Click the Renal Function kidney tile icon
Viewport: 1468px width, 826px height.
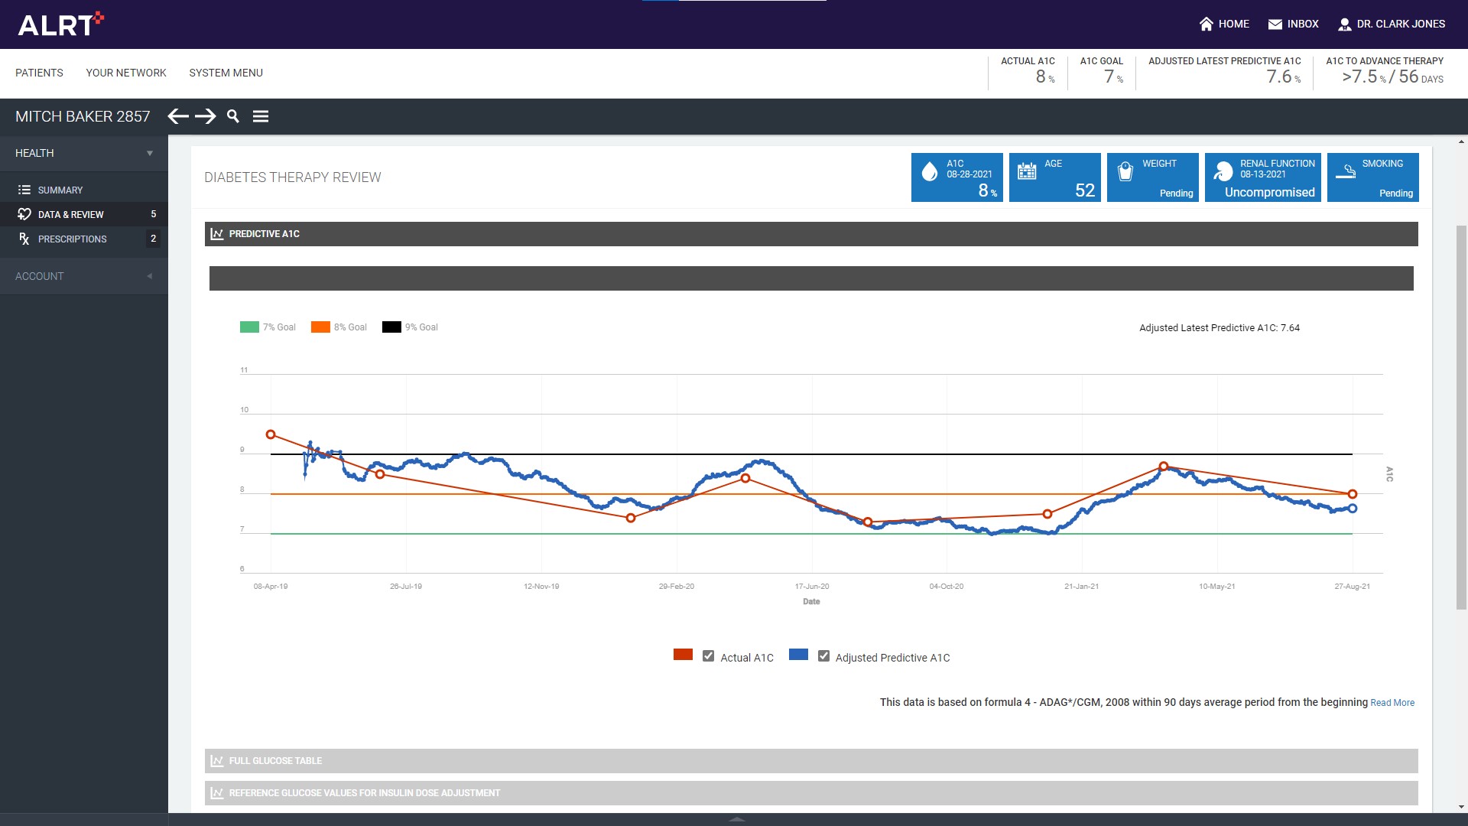tap(1223, 172)
